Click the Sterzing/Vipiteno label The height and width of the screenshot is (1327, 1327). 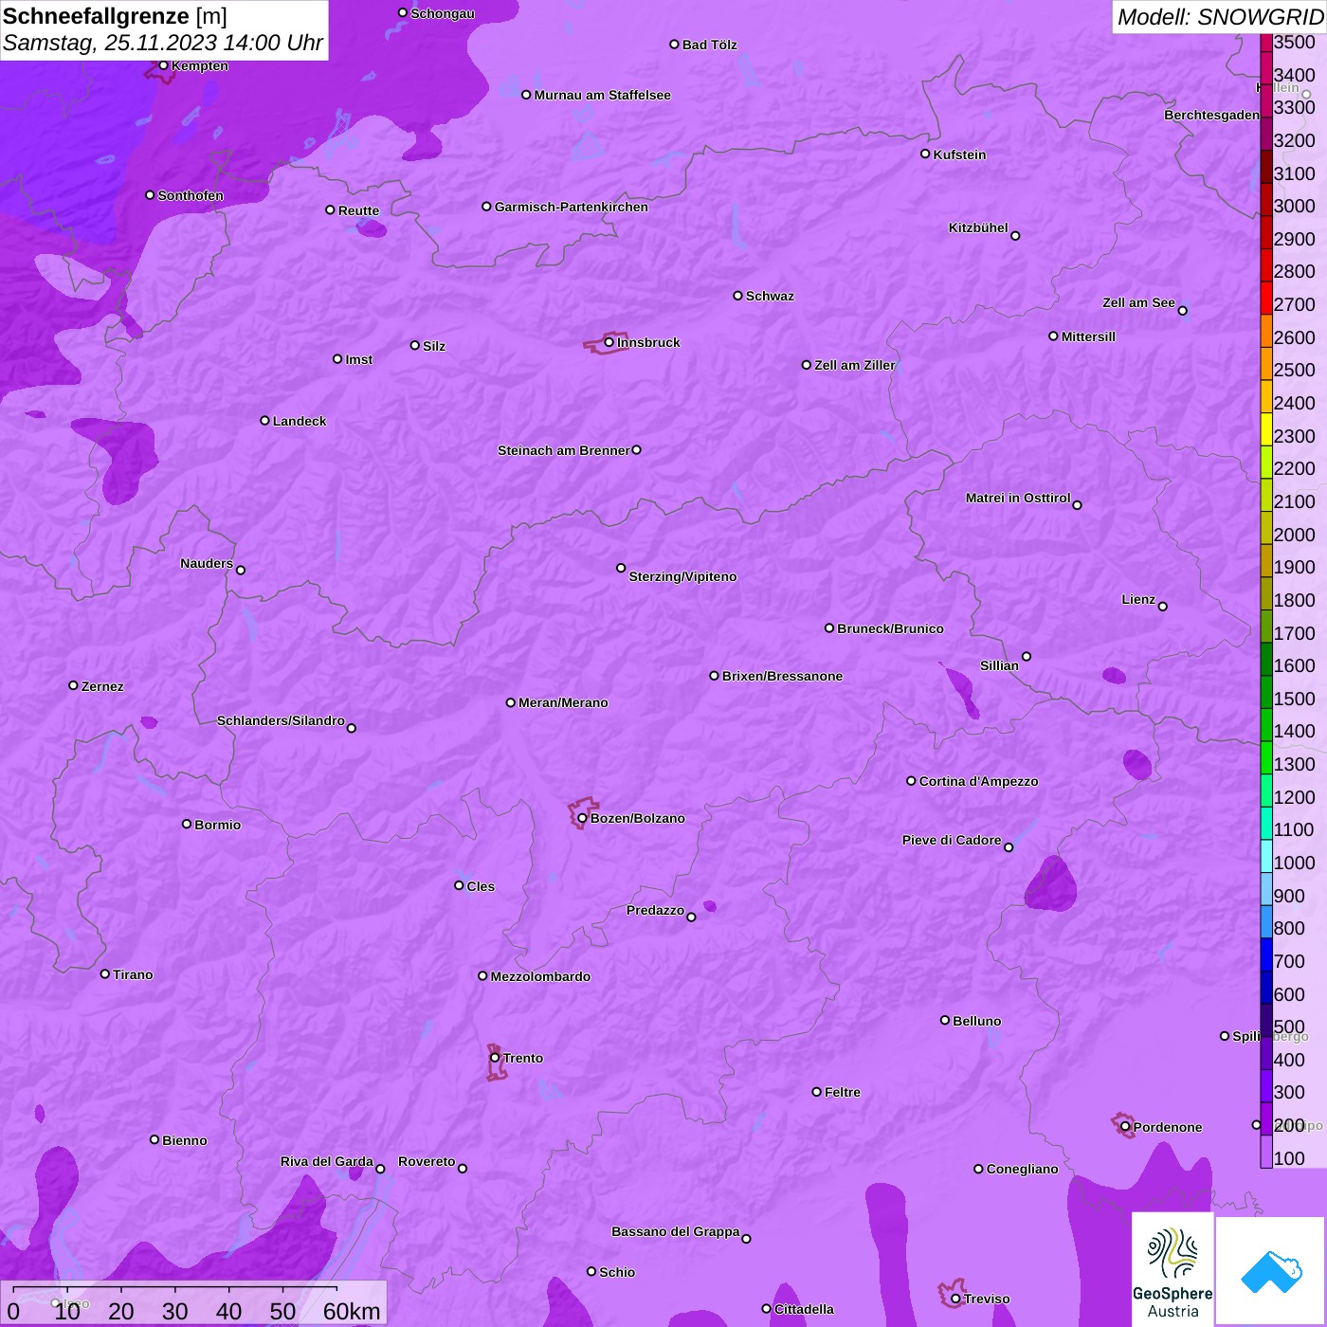tap(682, 576)
